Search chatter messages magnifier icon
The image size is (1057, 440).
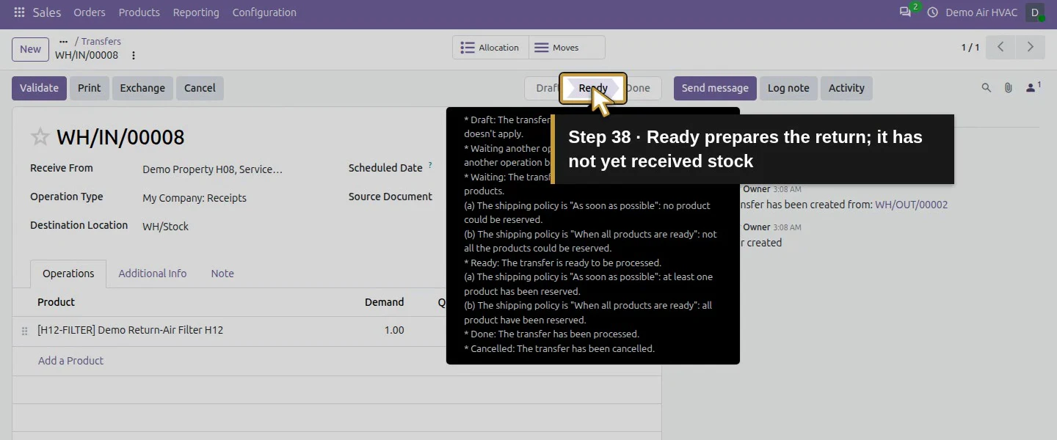pos(987,88)
